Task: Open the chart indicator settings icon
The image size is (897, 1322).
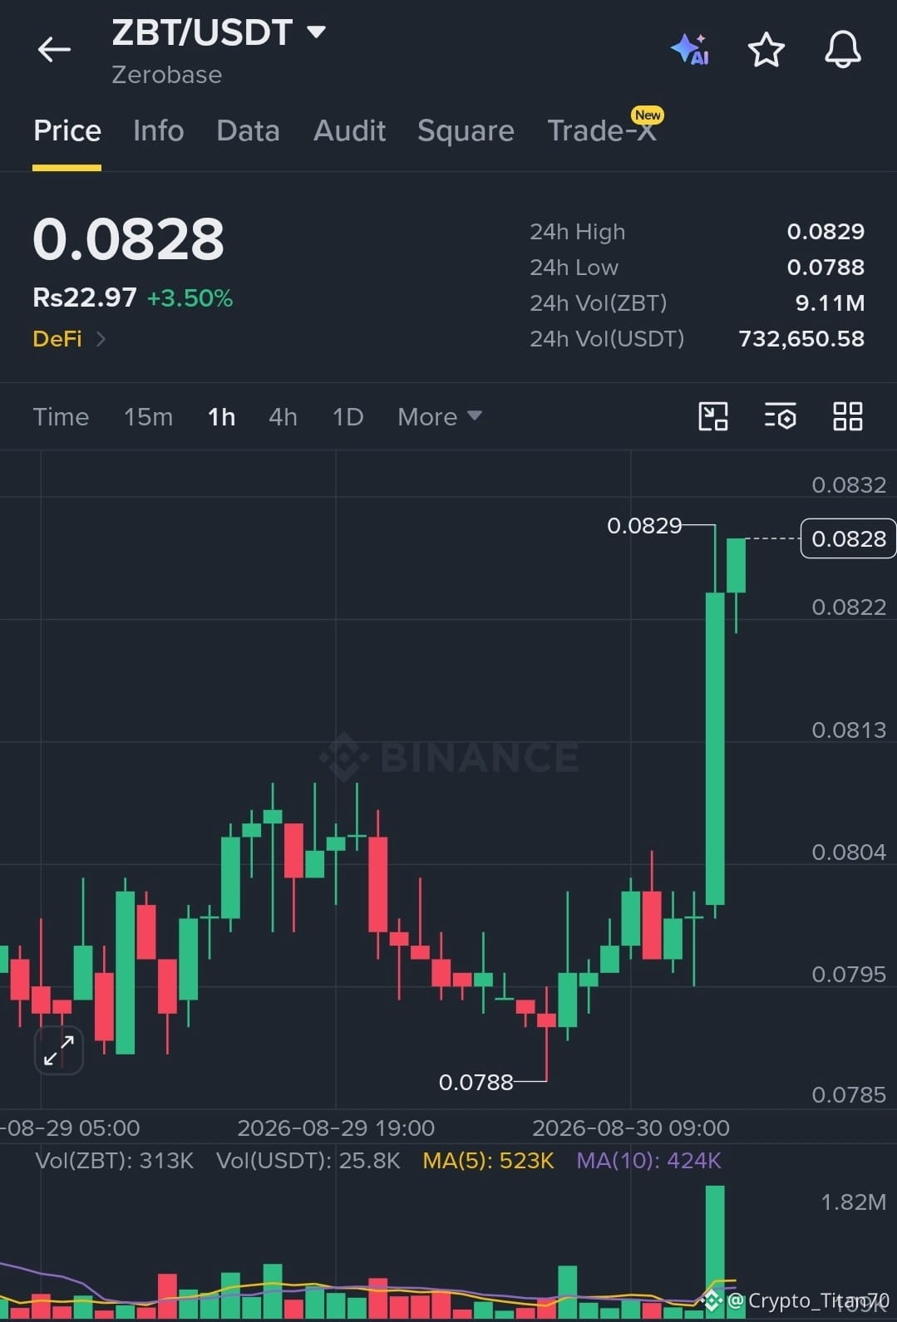Action: tap(780, 416)
